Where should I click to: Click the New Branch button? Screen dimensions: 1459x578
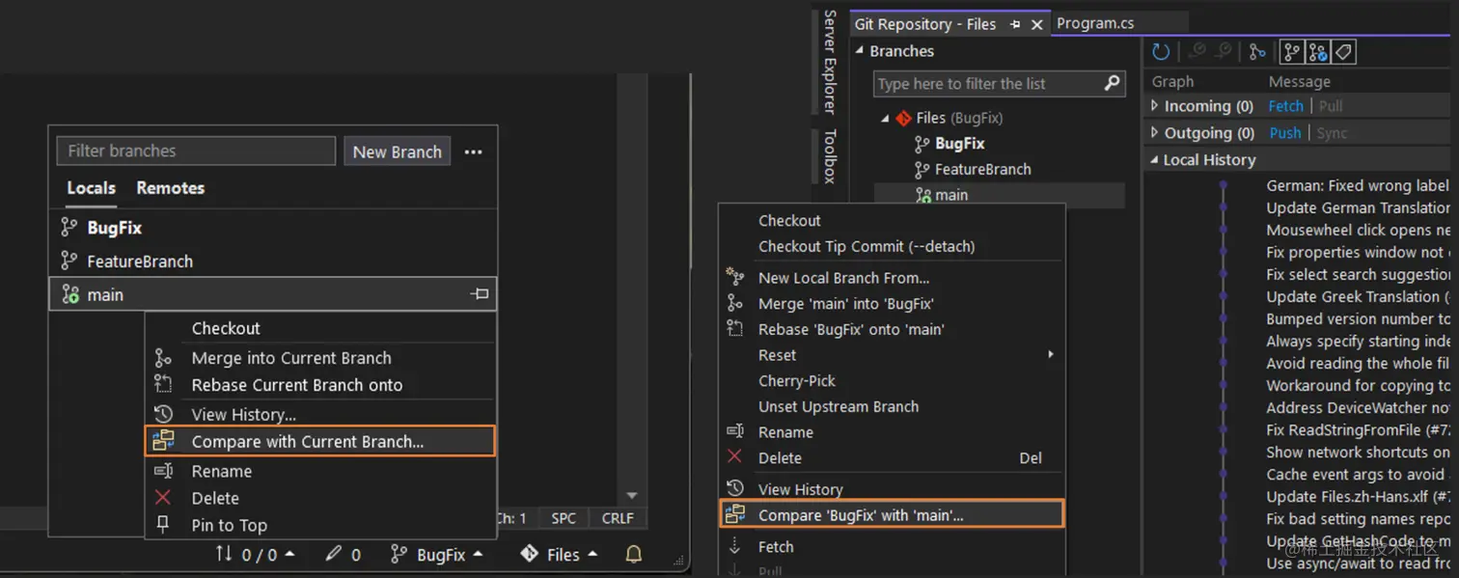point(397,151)
